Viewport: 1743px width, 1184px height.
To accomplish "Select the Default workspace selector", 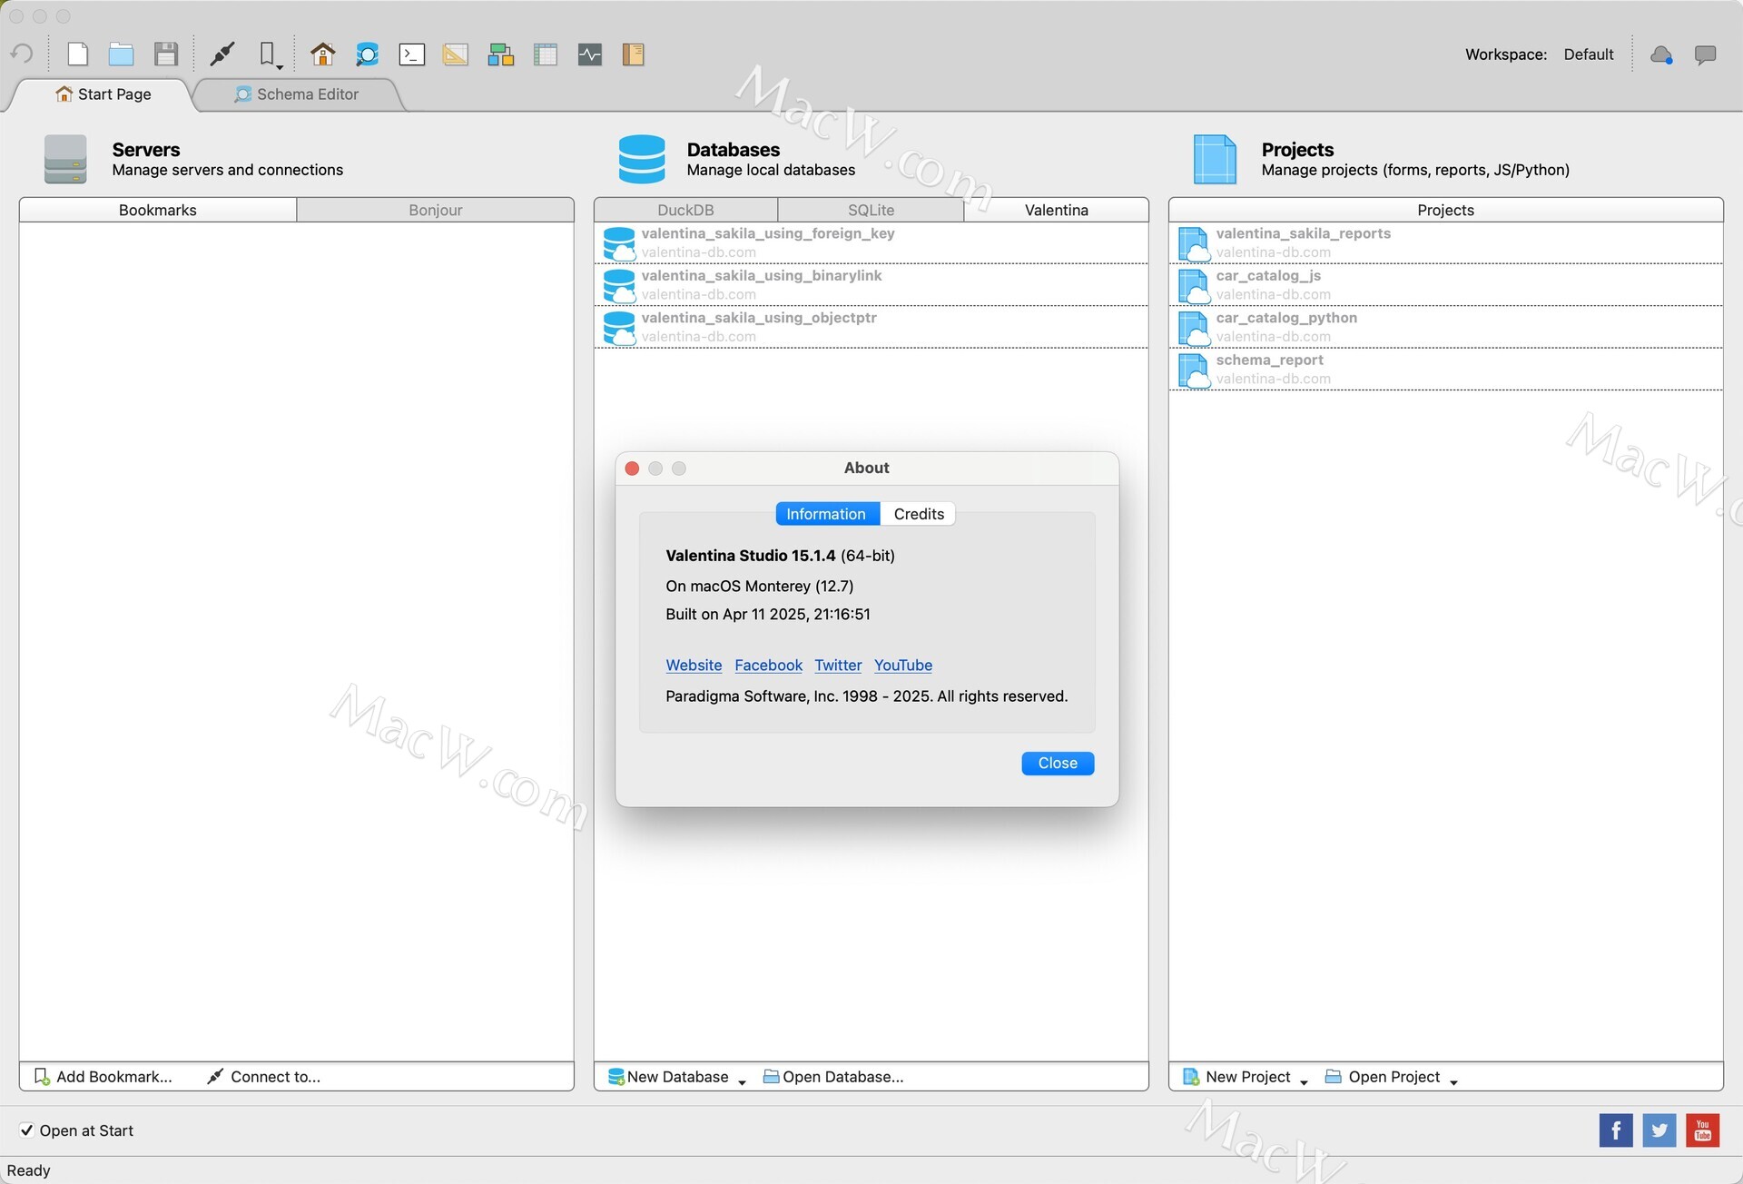I will click(x=1589, y=54).
